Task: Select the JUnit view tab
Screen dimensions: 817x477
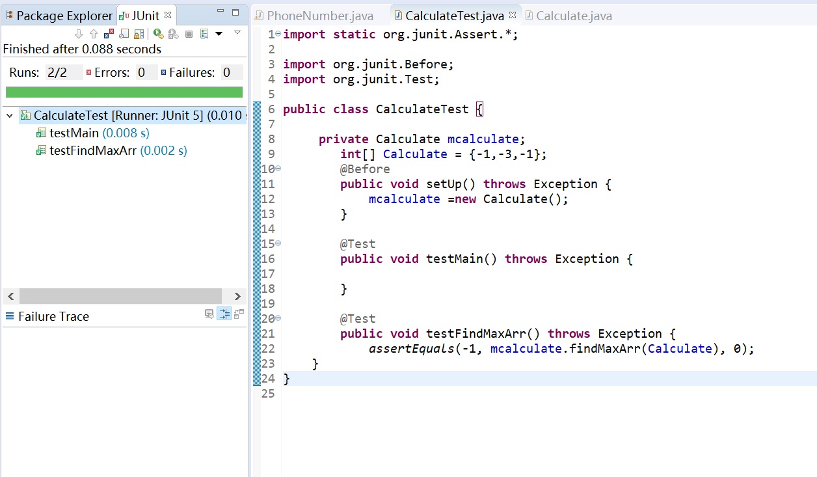Action: (x=146, y=16)
